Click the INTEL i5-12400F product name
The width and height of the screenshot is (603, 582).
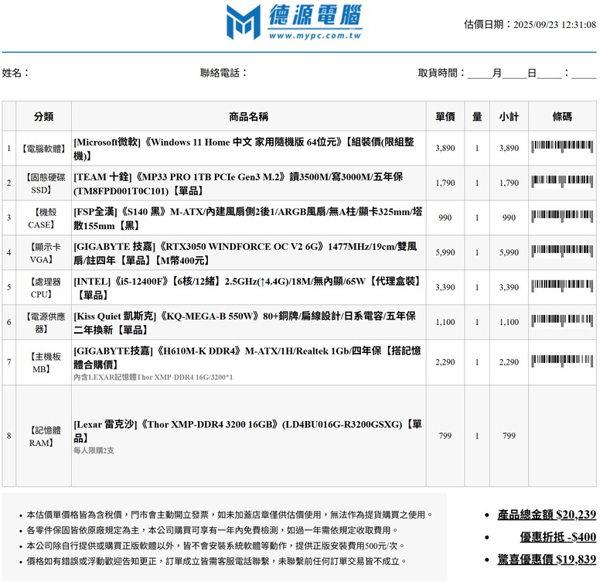[x=247, y=288]
